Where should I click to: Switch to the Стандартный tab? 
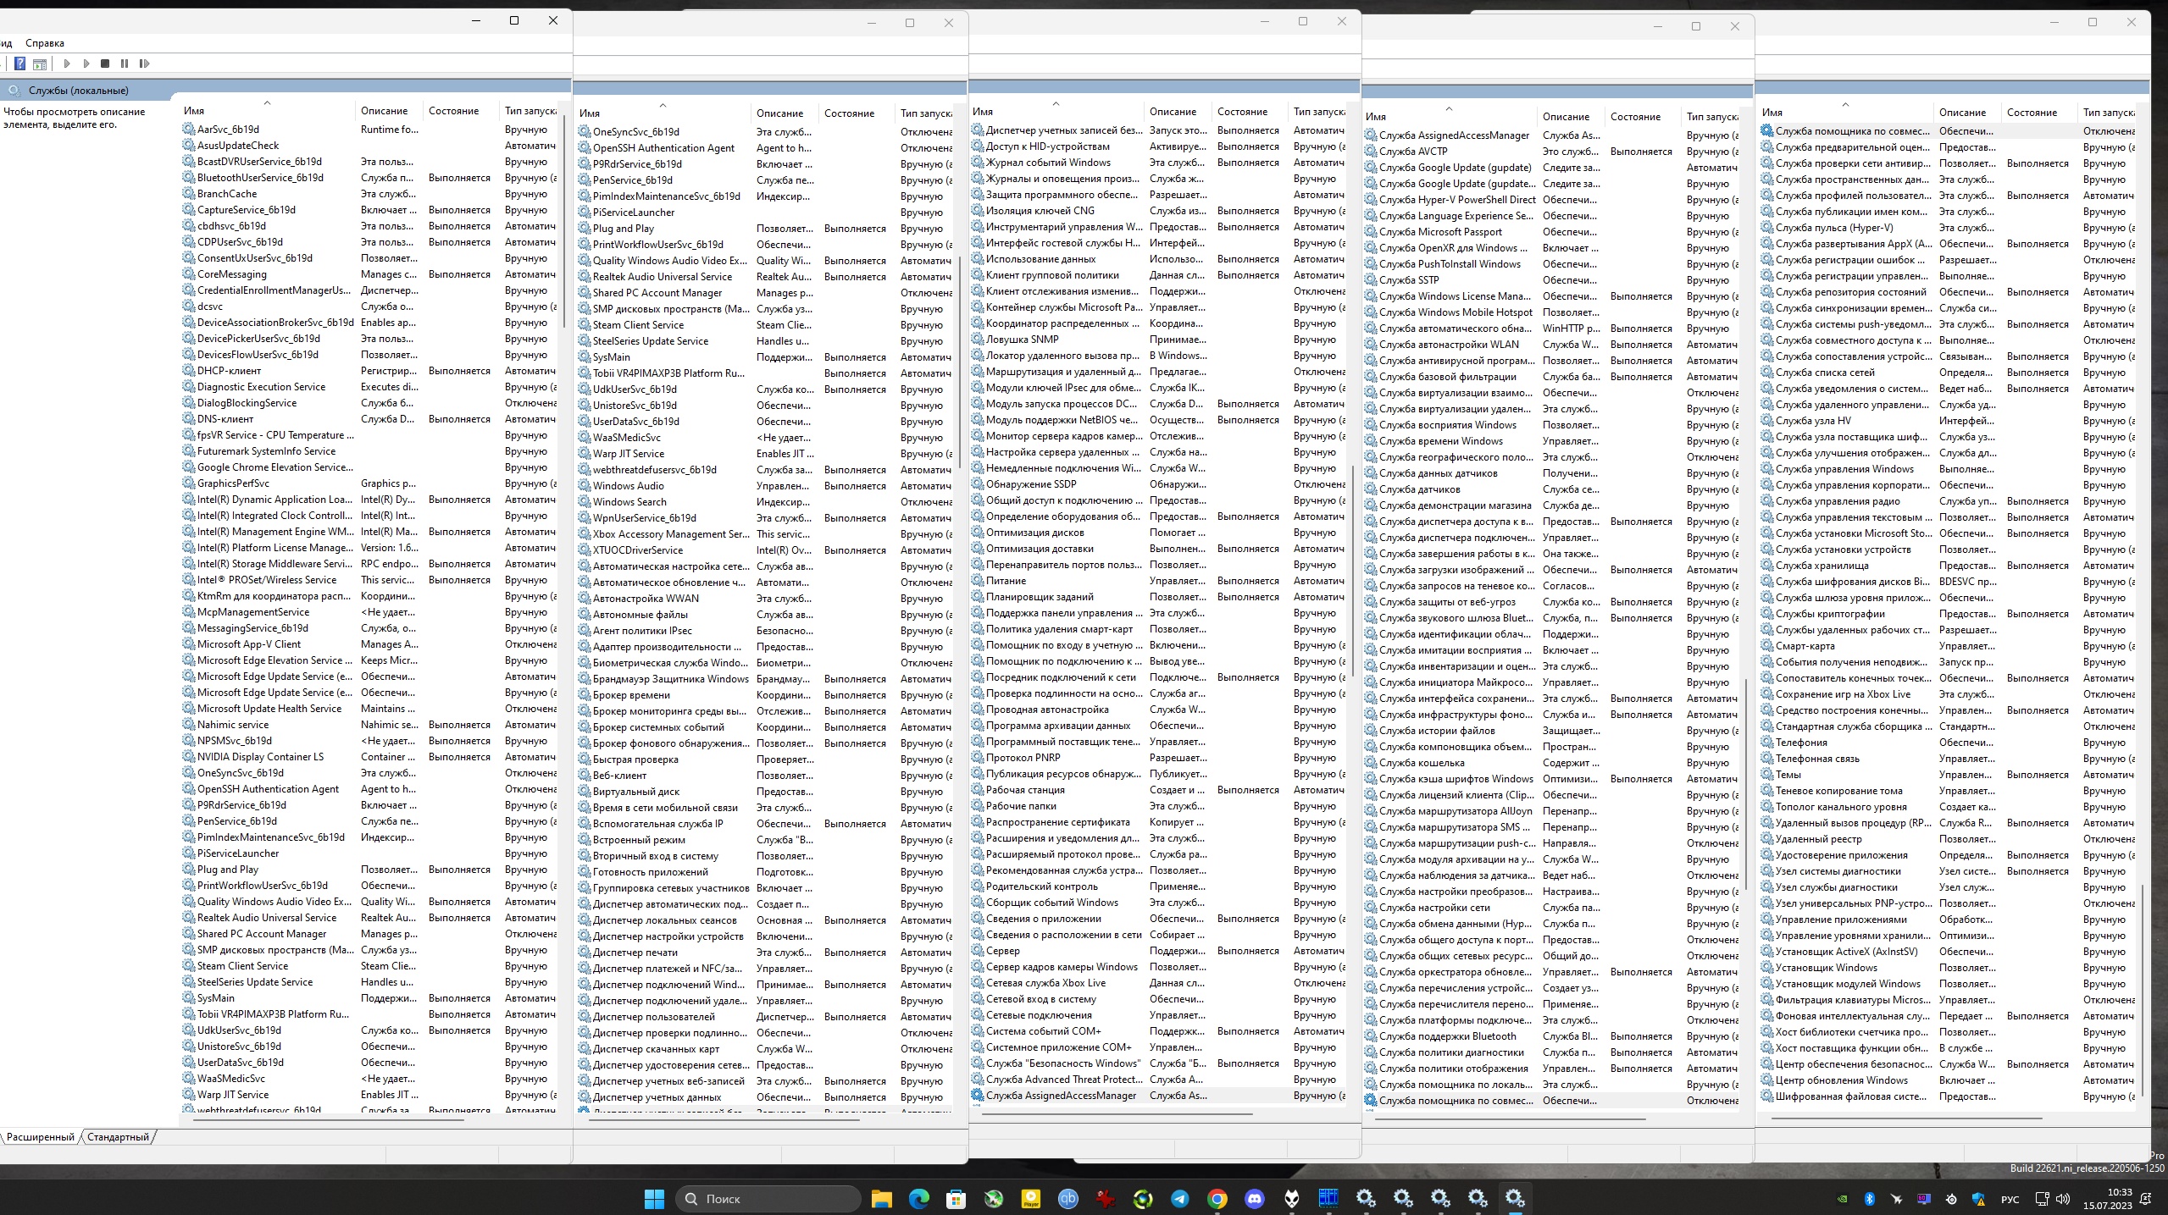[x=118, y=1137]
